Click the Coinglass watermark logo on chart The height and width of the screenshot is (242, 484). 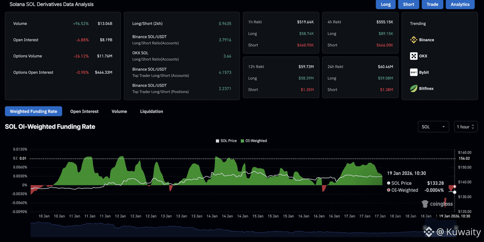click(425, 204)
